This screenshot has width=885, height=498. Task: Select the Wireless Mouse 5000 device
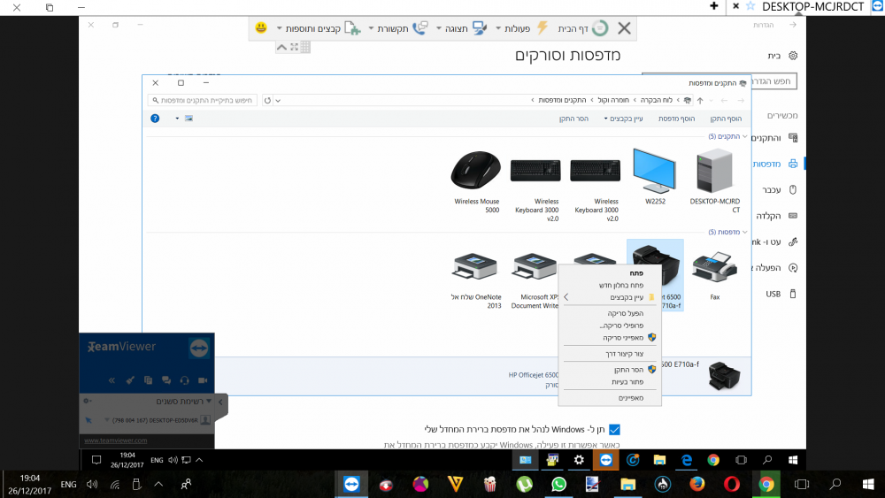(x=476, y=181)
